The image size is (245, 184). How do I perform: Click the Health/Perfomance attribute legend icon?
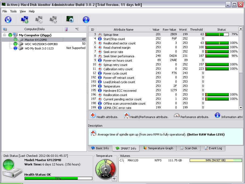(x=127, y=115)
